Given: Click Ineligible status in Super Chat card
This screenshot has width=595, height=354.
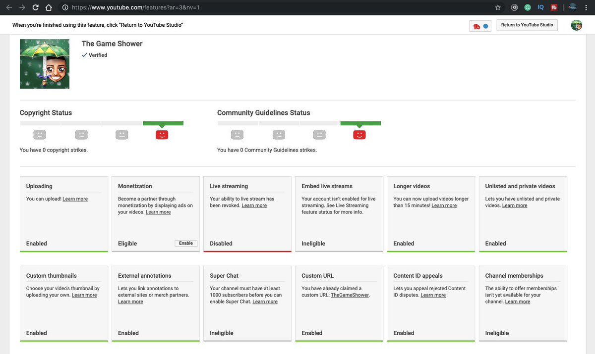Looking at the screenshot, I should 222,333.
